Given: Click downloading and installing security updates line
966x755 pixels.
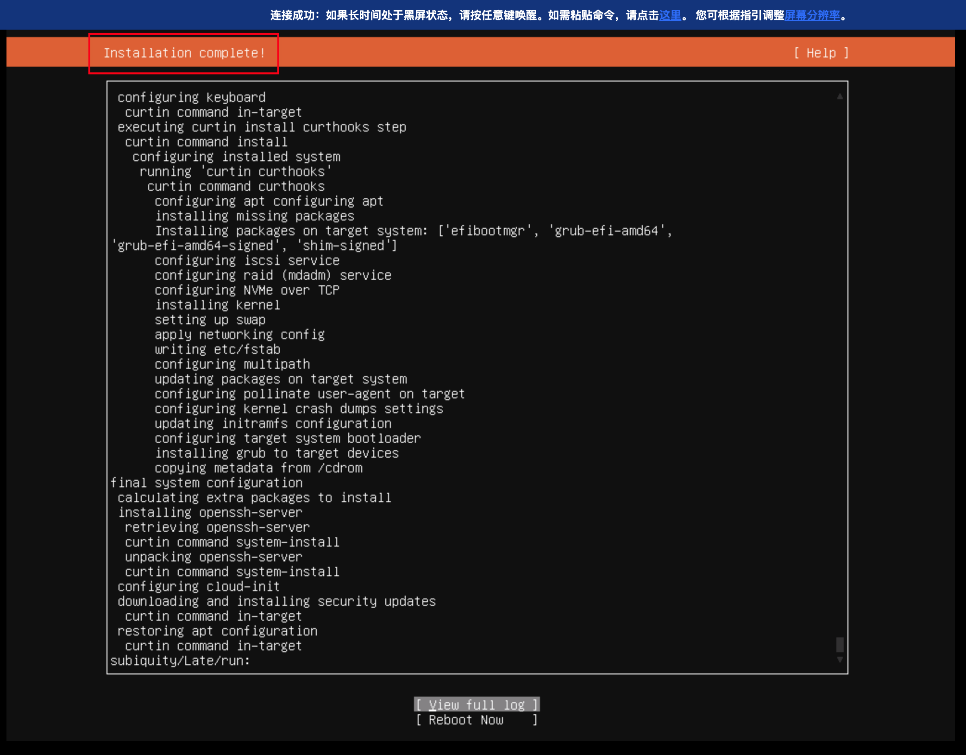Looking at the screenshot, I should point(276,601).
